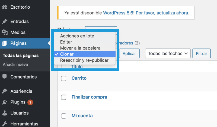Click the Herramientas wrench icon
This screenshot has width=217, height=127.
(5, 124)
